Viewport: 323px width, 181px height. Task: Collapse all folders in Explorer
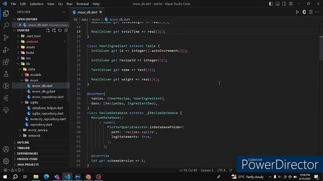(66, 30)
